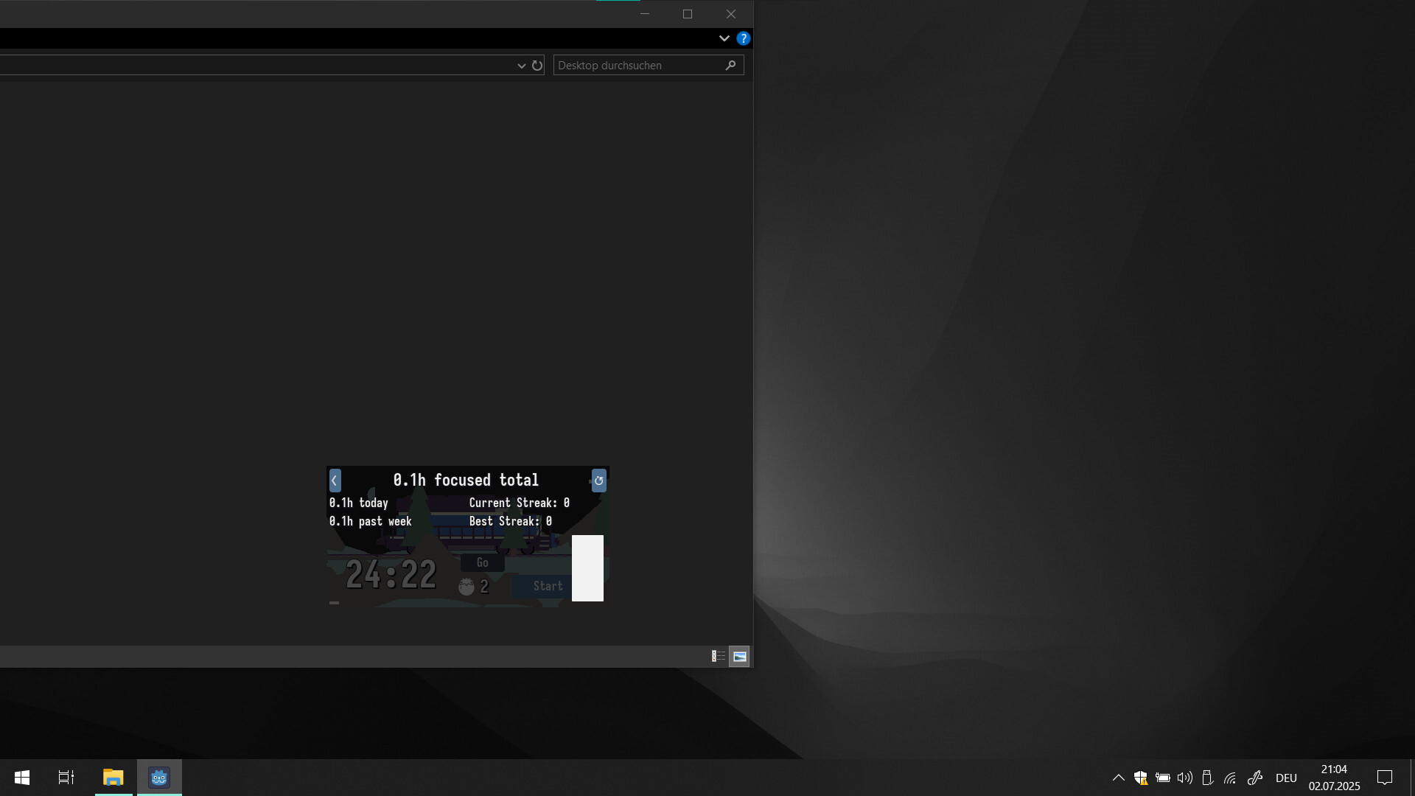1415x796 pixels.
Task: Toggle the Windows Ink Workspace in the tray
Action: coord(1254,778)
